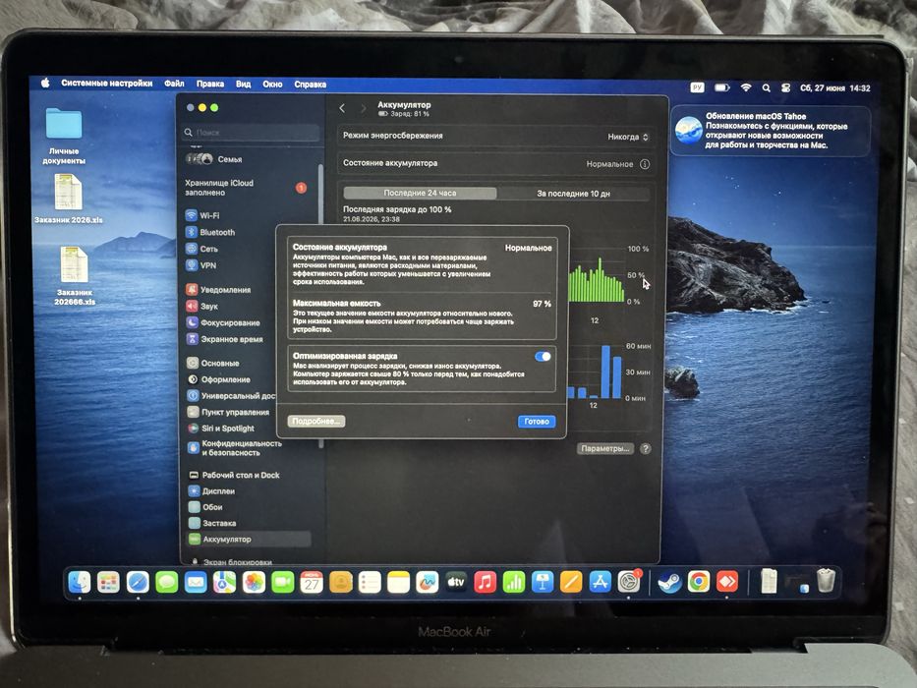
Task: Open Photos from the Dock
Action: tap(254, 583)
